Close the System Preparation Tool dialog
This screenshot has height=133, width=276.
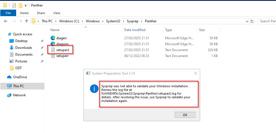(195, 73)
